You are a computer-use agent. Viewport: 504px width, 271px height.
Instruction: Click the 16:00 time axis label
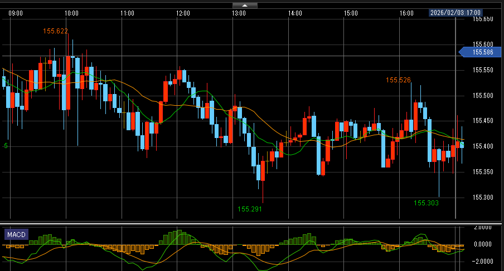406,13
